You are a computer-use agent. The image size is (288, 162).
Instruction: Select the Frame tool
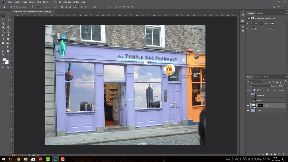point(8,23)
